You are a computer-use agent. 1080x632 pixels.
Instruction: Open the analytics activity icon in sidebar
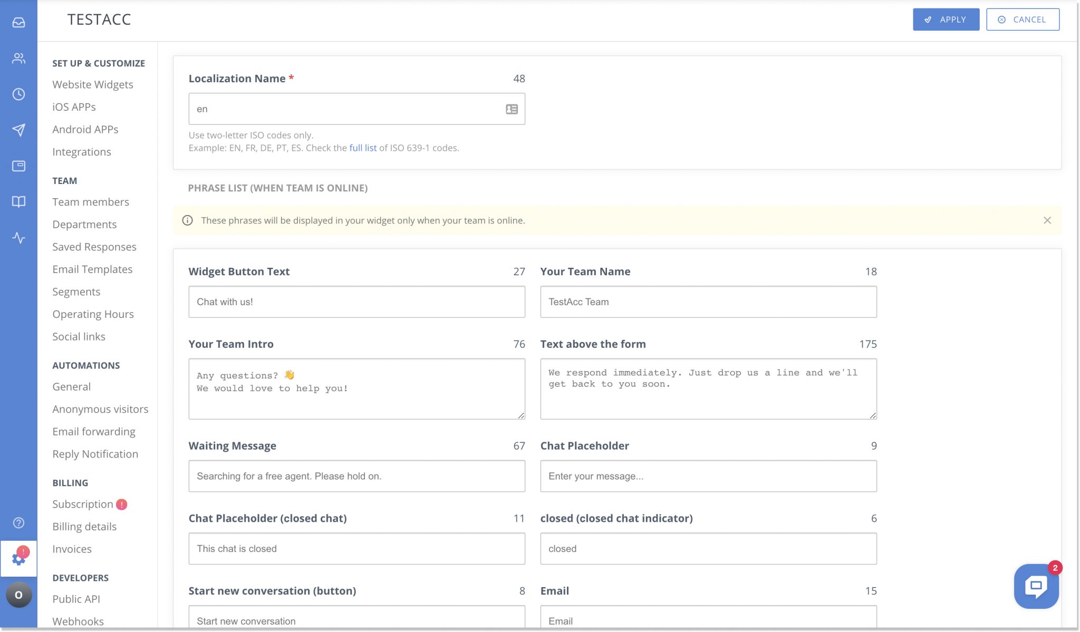pyautogui.click(x=18, y=238)
